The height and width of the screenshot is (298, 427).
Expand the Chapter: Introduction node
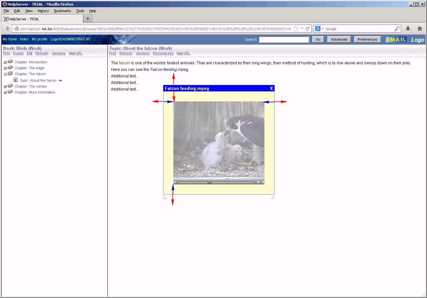(5, 62)
